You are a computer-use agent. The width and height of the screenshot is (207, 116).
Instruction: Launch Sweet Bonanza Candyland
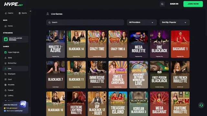coord(118,74)
